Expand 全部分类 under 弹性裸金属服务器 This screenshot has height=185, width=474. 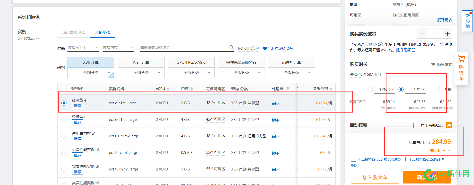tap(241, 73)
